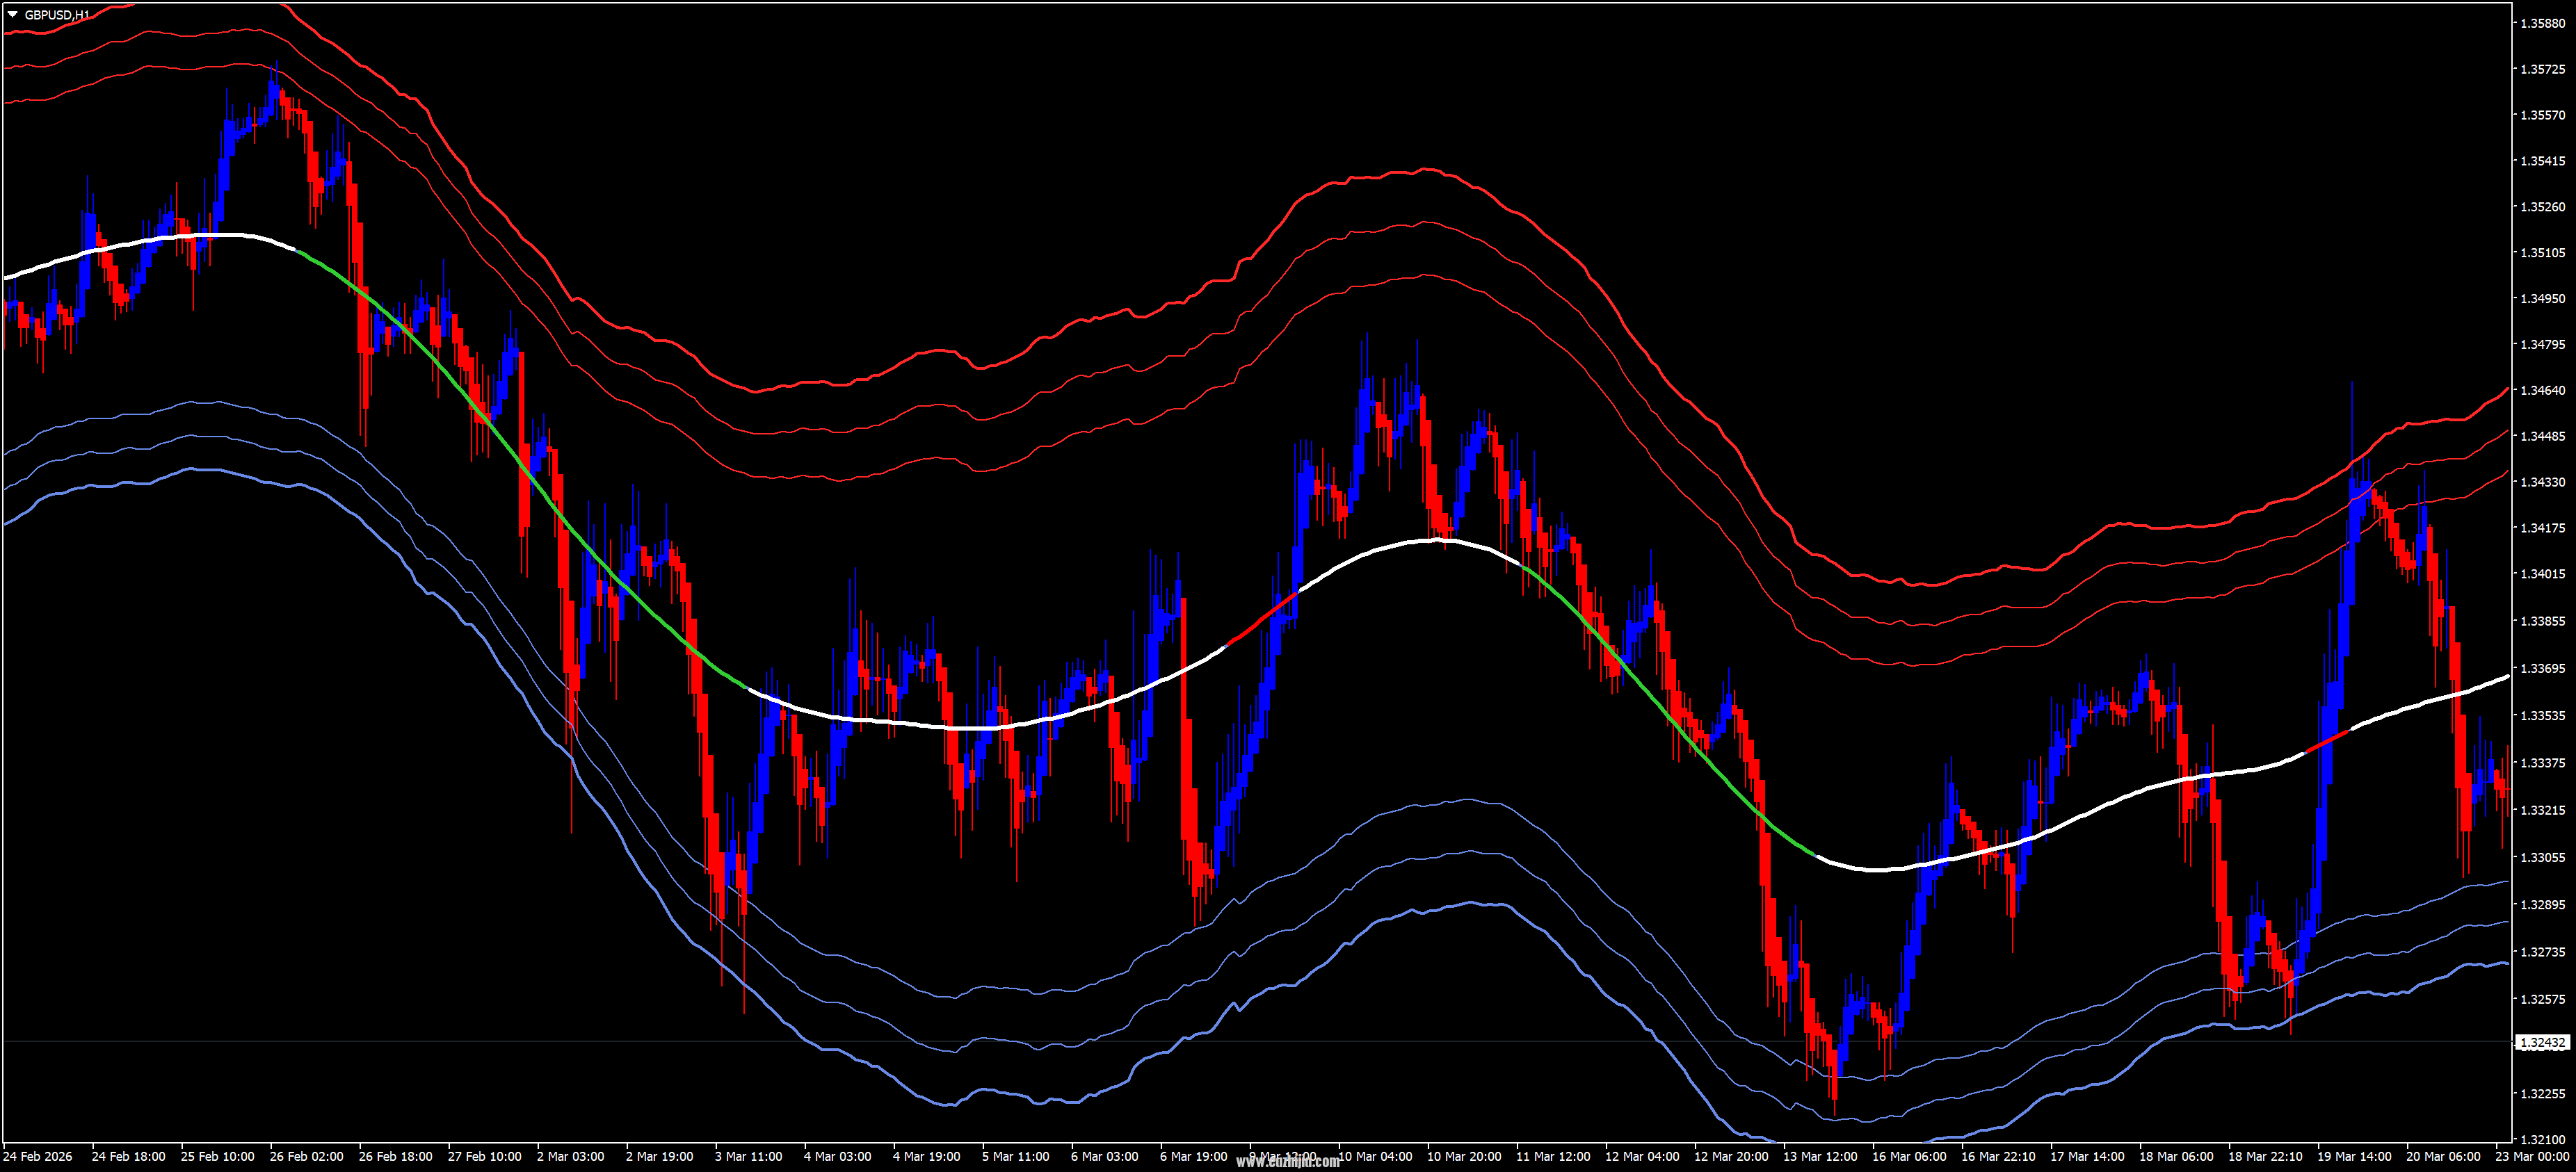
Task: Click the 1.34795 price axis label
Action: [2543, 343]
